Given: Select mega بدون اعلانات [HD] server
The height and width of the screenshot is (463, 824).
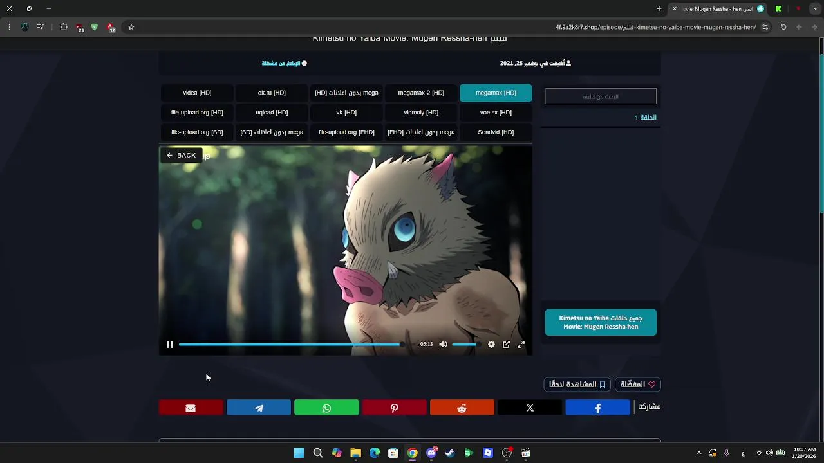Looking at the screenshot, I should pyautogui.click(x=346, y=93).
